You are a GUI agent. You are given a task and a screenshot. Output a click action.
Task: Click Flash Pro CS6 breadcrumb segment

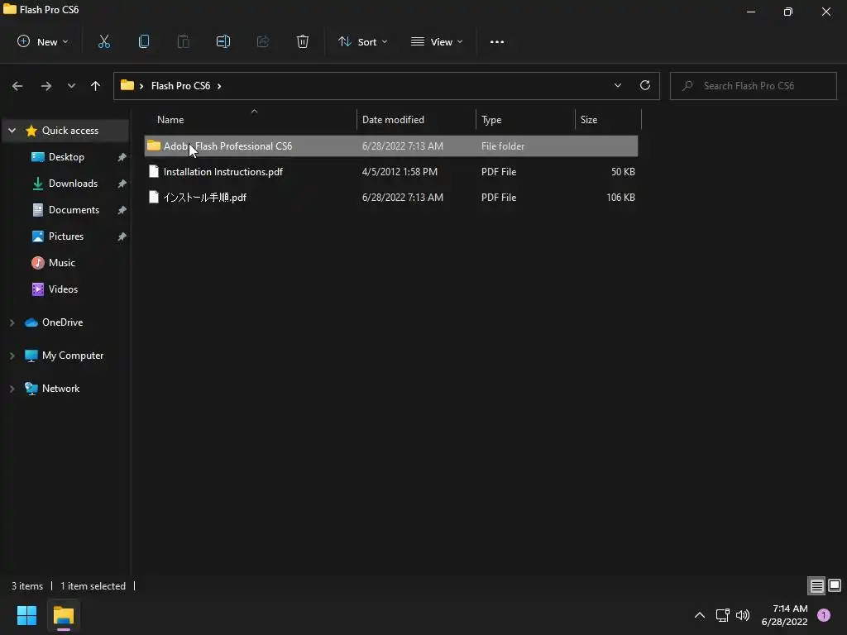click(180, 86)
